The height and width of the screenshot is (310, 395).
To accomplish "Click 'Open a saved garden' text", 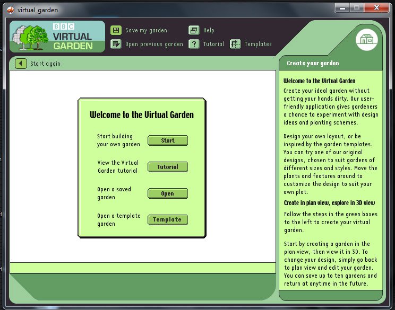I will pyautogui.click(x=114, y=193).
